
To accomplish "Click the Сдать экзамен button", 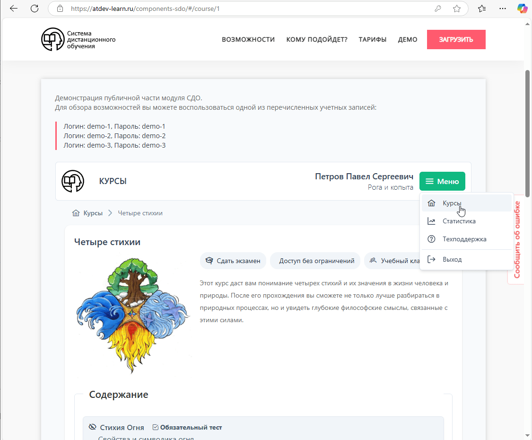I will tap(233, 261).
